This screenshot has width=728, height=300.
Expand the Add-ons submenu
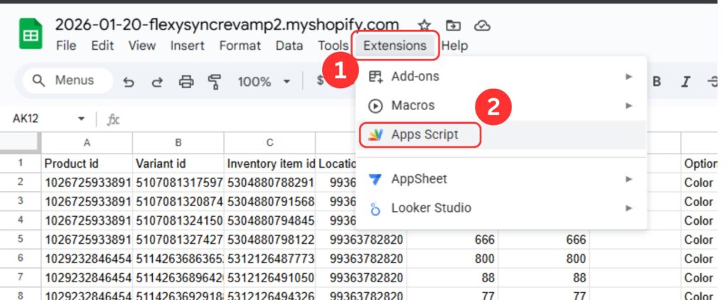[x=498, y=76]
